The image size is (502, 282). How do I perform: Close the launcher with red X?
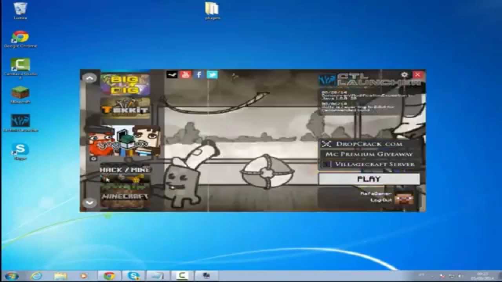pos(418,74)
